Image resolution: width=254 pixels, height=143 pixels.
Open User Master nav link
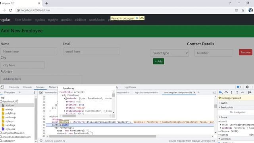pyautogui.click(x=23, y=19)
